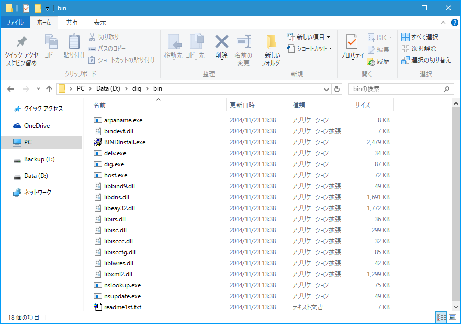The image size is (461, 324).
Task: Switch to the View tab
Action: [x=99, y=23]
